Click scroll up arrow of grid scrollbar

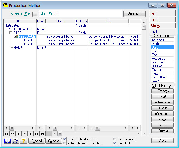144,22
